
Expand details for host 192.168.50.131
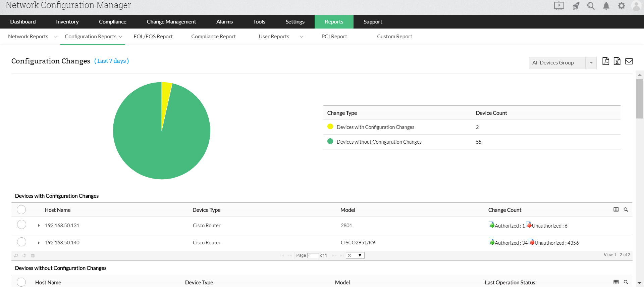(39, 226)
